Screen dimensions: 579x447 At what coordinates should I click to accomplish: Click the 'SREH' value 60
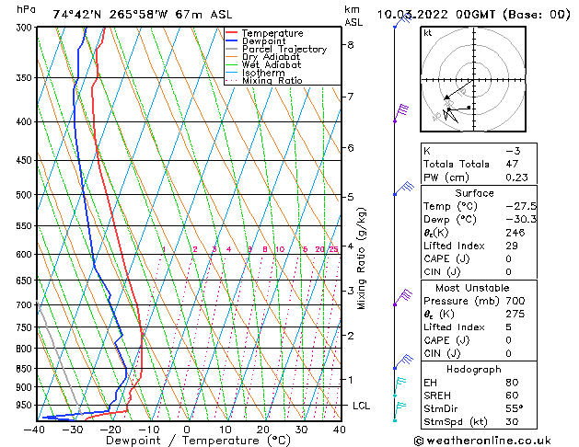tap(512, 395)
